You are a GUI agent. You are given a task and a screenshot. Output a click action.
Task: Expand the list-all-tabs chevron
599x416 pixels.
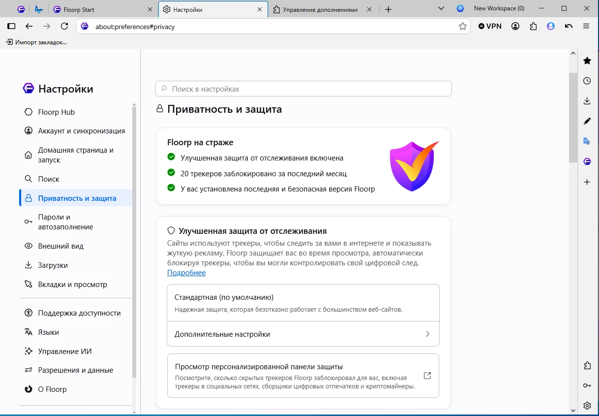[x=441, y=9]
